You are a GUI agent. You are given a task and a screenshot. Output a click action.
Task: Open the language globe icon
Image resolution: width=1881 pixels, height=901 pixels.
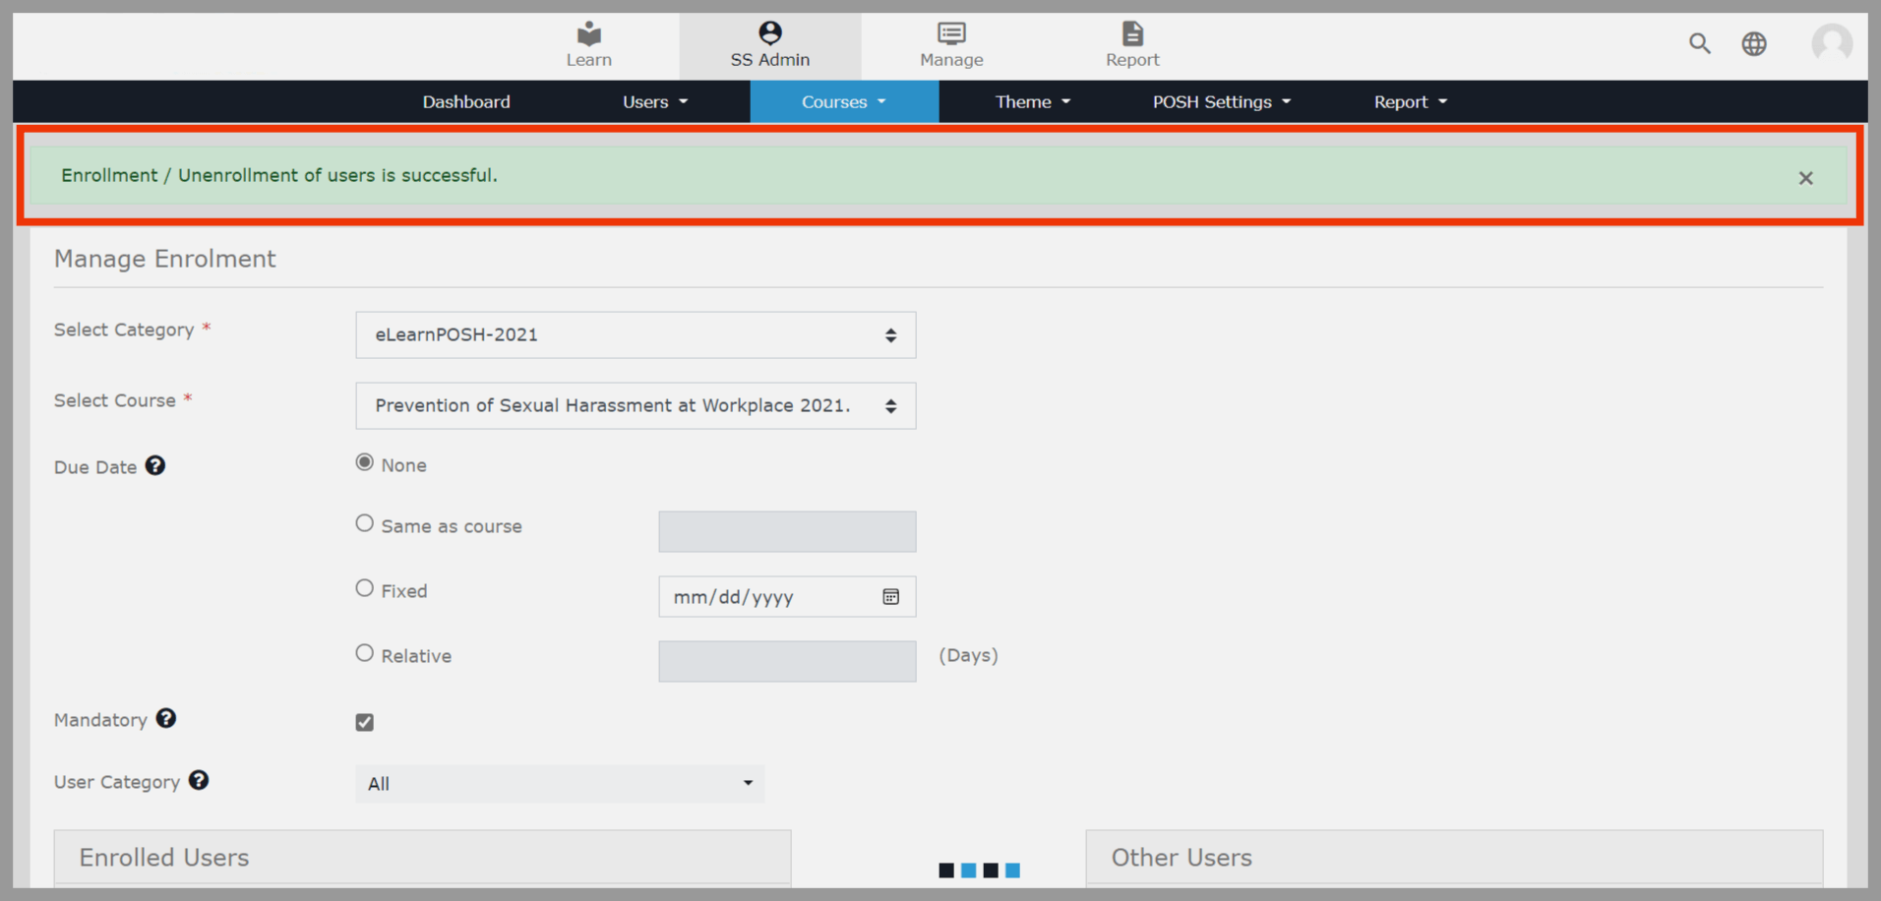pyautogui.click(x=1753, y=43)
